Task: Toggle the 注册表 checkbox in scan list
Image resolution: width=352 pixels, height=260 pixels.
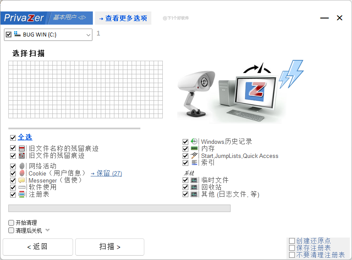Action: tap(13, 194)
